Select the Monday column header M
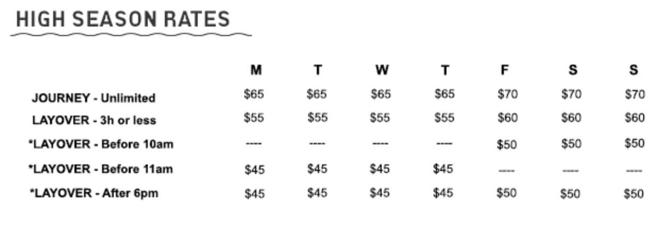 (x=256, y=70)
